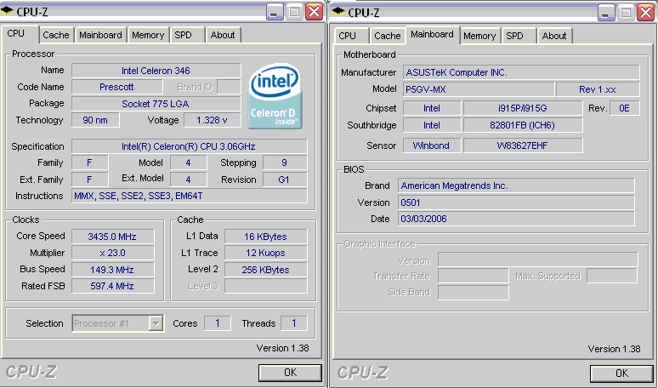Close the left CPU-Z window
This screenshot has width=658, height=388.
314,12
